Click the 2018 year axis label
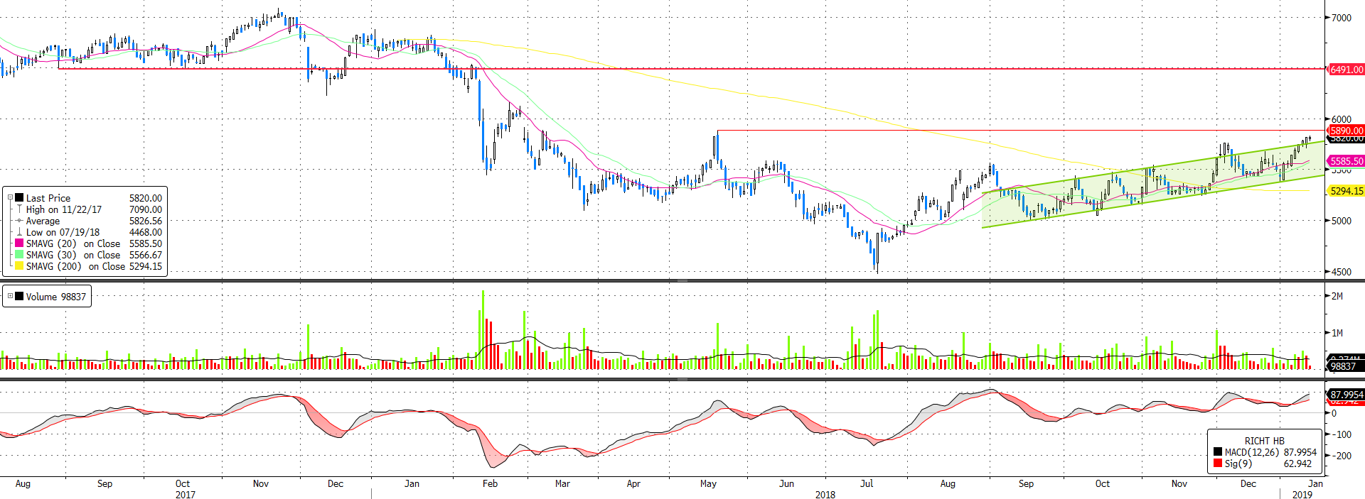Image resolution: width=1365 pixels, height=499 pixels. [x=825, y=494]
